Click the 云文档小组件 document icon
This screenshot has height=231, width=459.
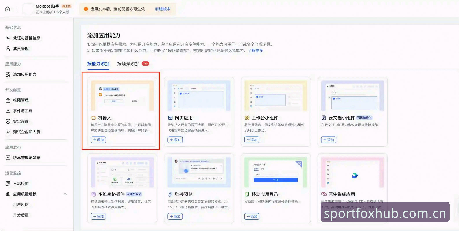click(324, 118)
